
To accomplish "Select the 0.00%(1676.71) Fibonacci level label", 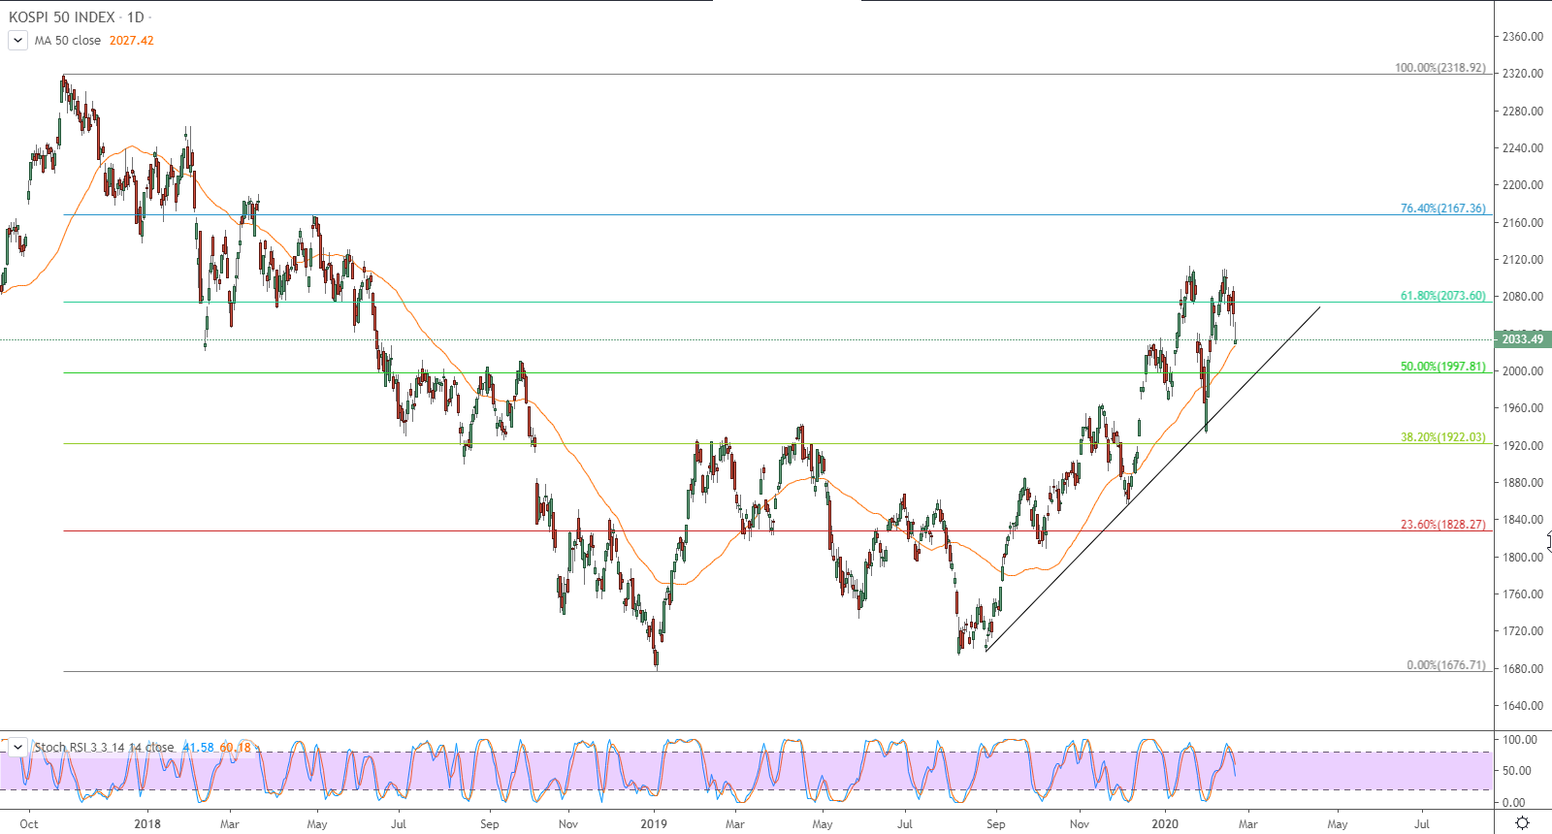I will click(x=1446, y=665).
